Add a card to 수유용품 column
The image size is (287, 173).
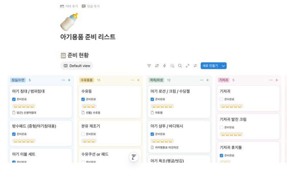[x=138, y=80]
